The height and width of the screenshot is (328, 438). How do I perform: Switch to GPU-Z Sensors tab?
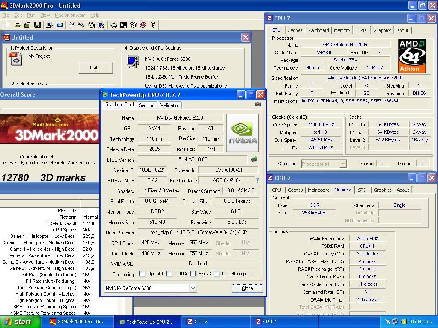coord(147,105)
